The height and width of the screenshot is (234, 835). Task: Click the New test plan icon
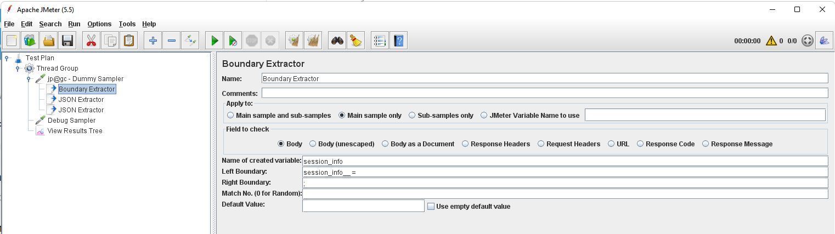pyautogui.click(x=12, y=40)
